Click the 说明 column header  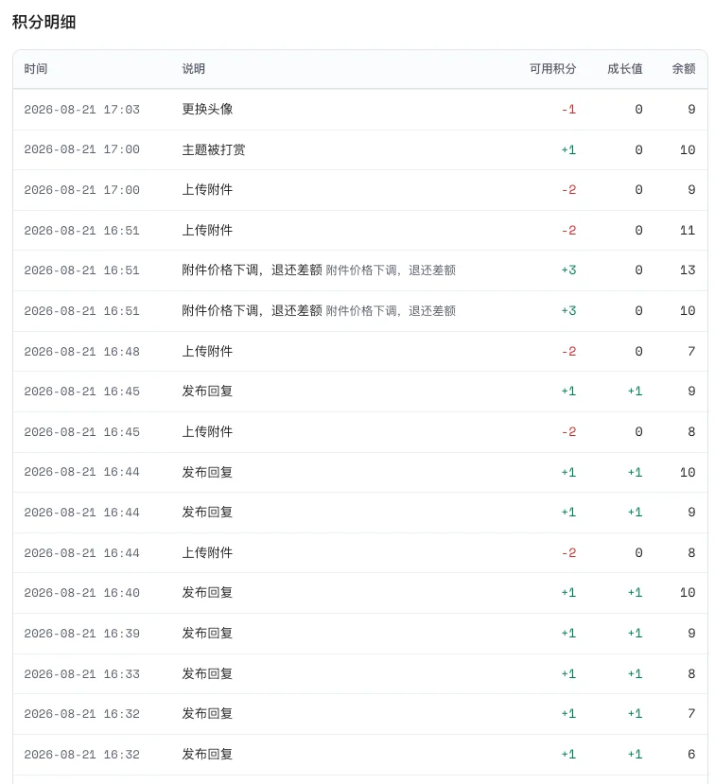tap(194, 68)
